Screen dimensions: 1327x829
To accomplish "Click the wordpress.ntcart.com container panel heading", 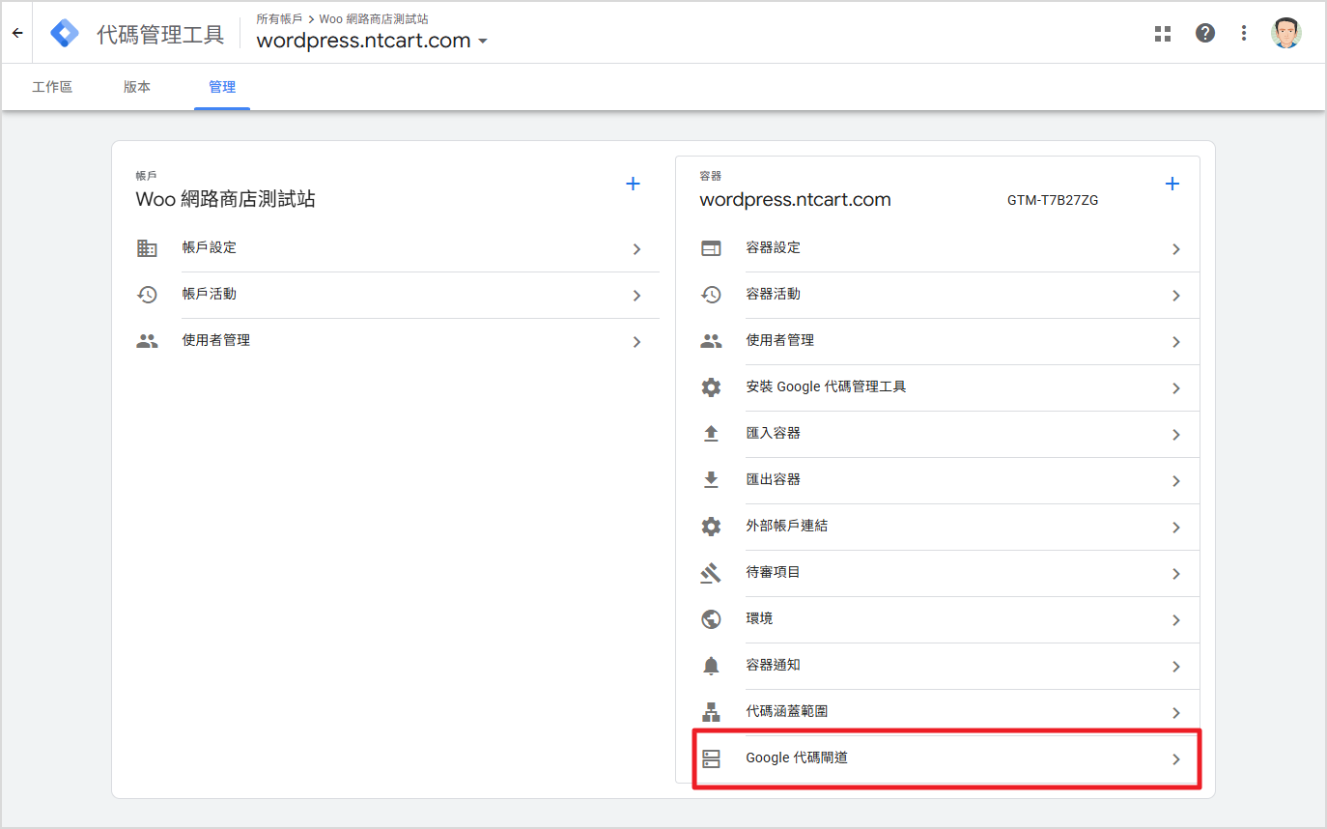I will pyautogui.click(x=795, y=200).
